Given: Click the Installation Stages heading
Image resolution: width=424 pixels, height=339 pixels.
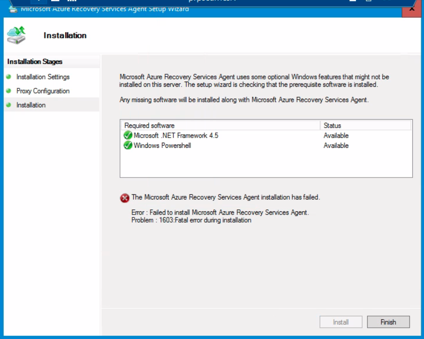Looking at the screenshot, I should [35, 62].
